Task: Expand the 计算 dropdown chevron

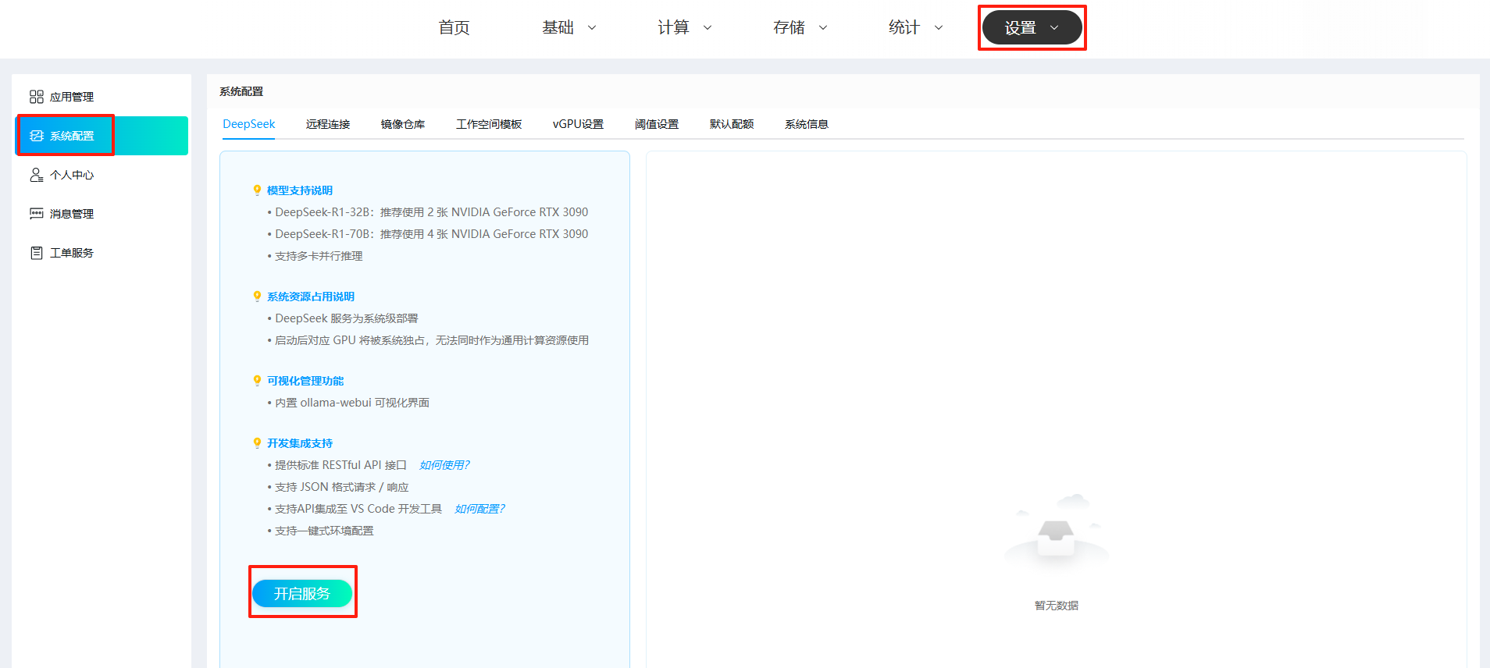Action: tap(708, 27)
